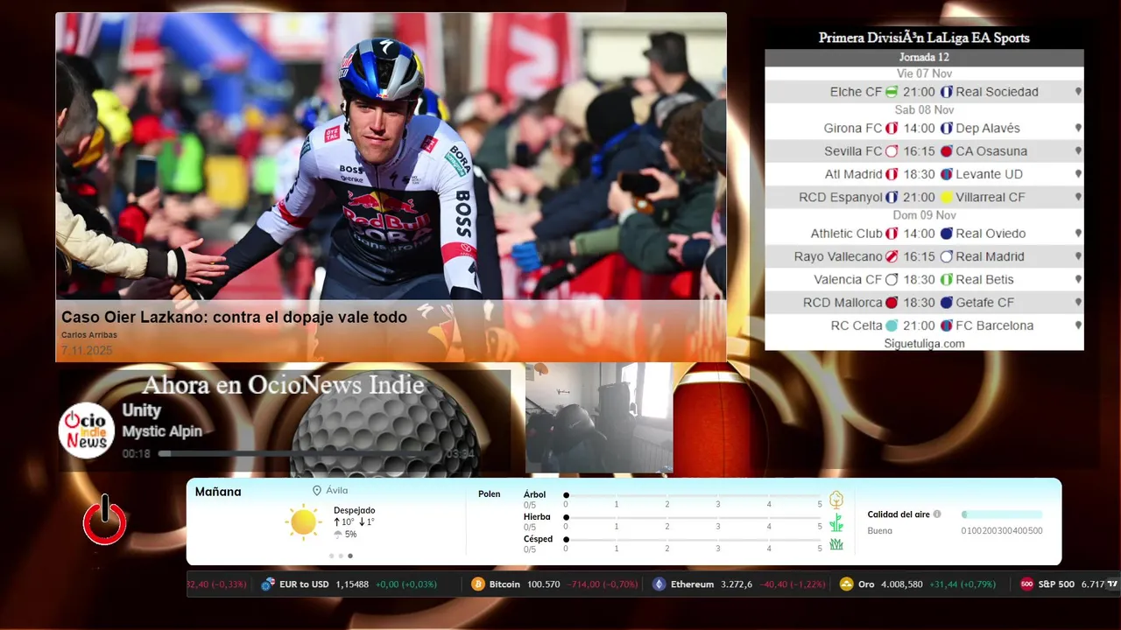Image resolution: width=1121 pixels, height=630 pixels.
Task: Click the Real Betis green crest
Action: pos(946,279)
